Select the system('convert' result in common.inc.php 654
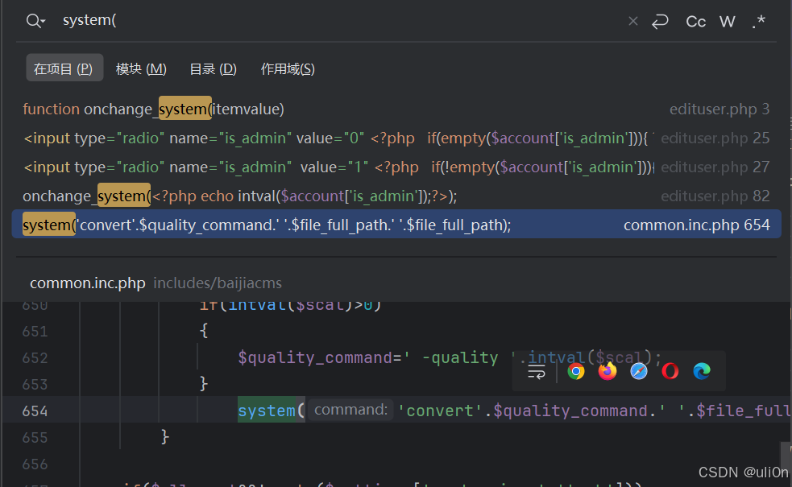The image size is (792, 487). tap(396, 225)
